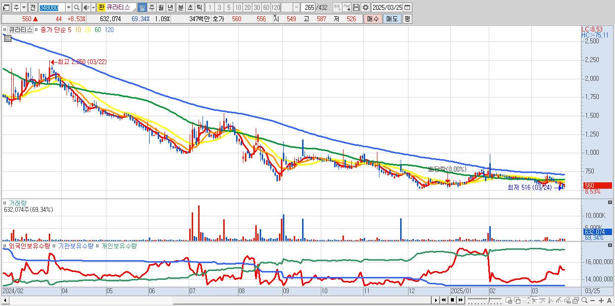The width and height of the screenshot is (615, 306).
Task: Click the chart zoom slider at bottom
Action: [x=484, y=301]
